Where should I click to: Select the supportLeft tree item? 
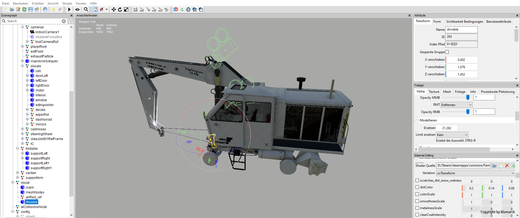[39, 154]
